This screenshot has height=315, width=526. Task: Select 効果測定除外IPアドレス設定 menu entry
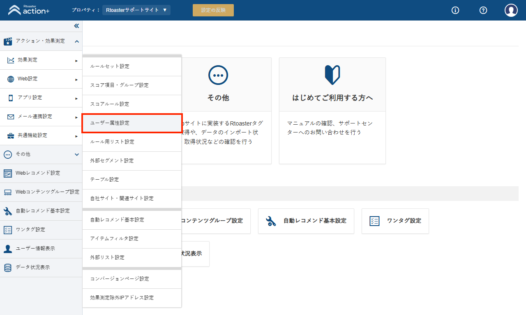[x=132, y=298]
